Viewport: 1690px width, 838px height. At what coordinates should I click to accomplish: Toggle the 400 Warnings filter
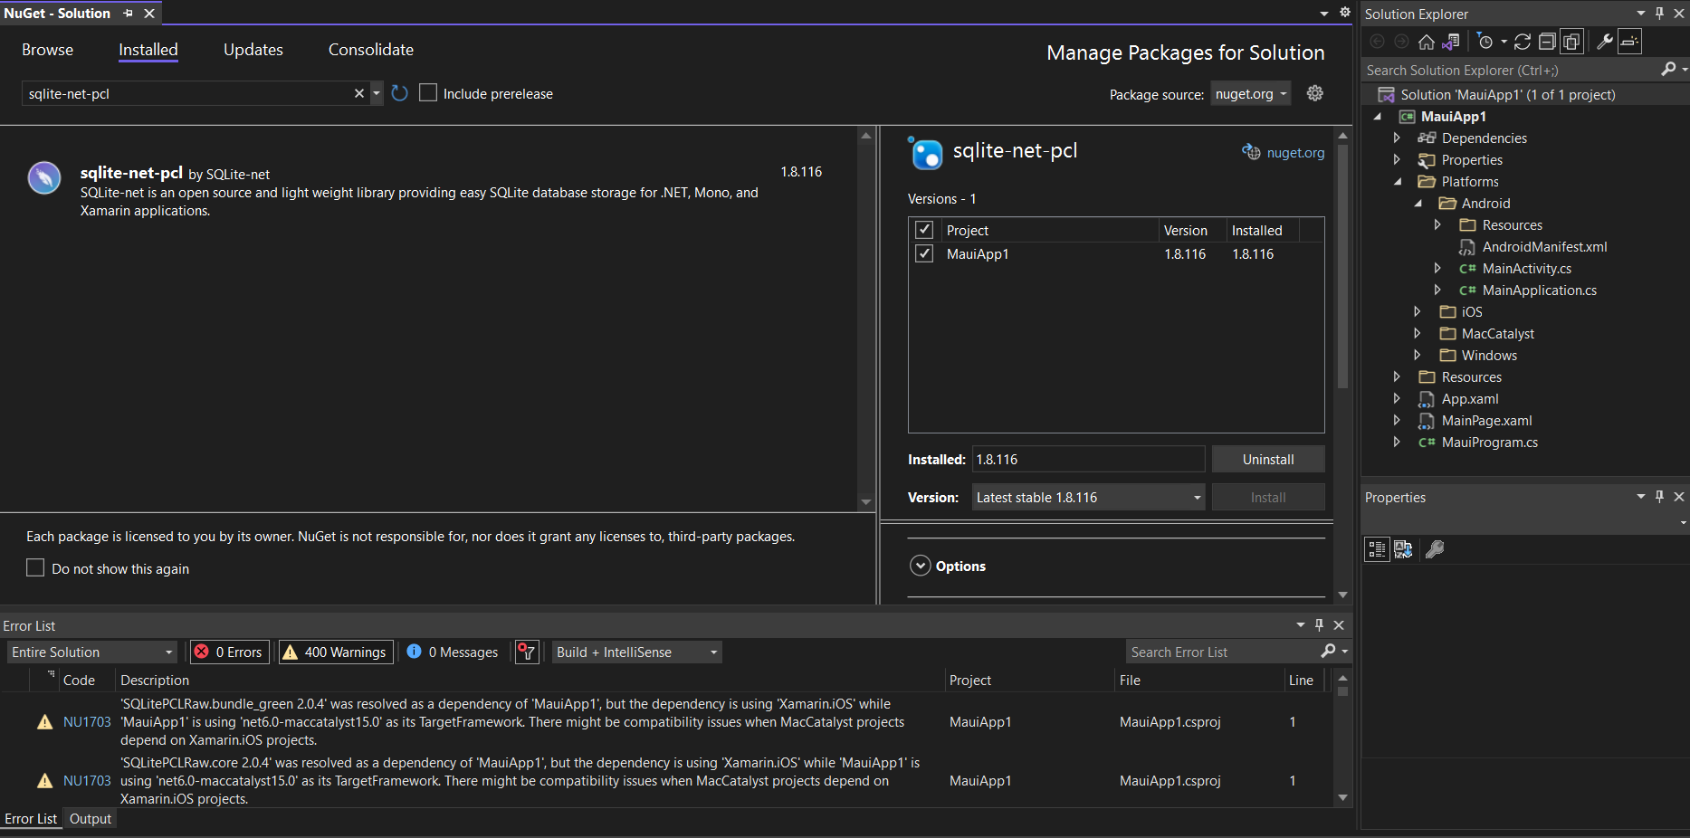[x=336, y=652]
